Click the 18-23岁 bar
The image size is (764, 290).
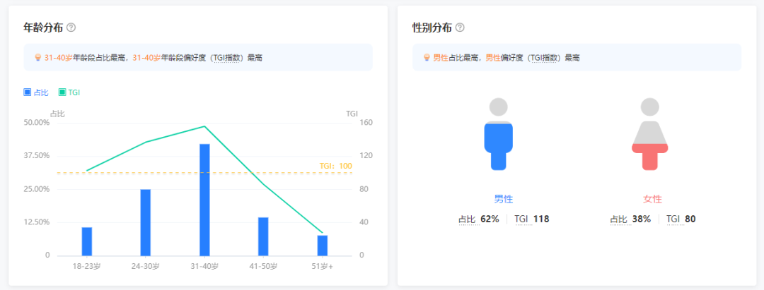(x=87, y=241)
